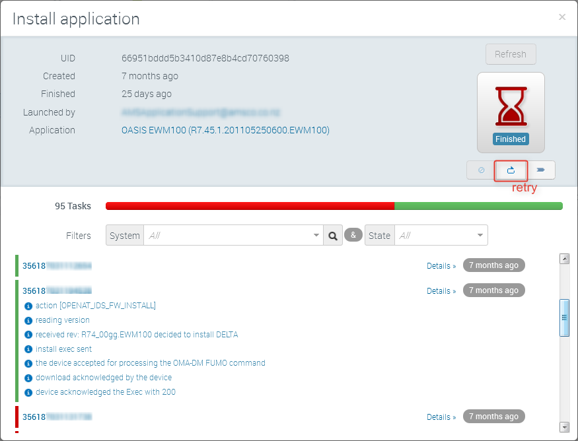Open the System filter dropdown

coord(233,235)
